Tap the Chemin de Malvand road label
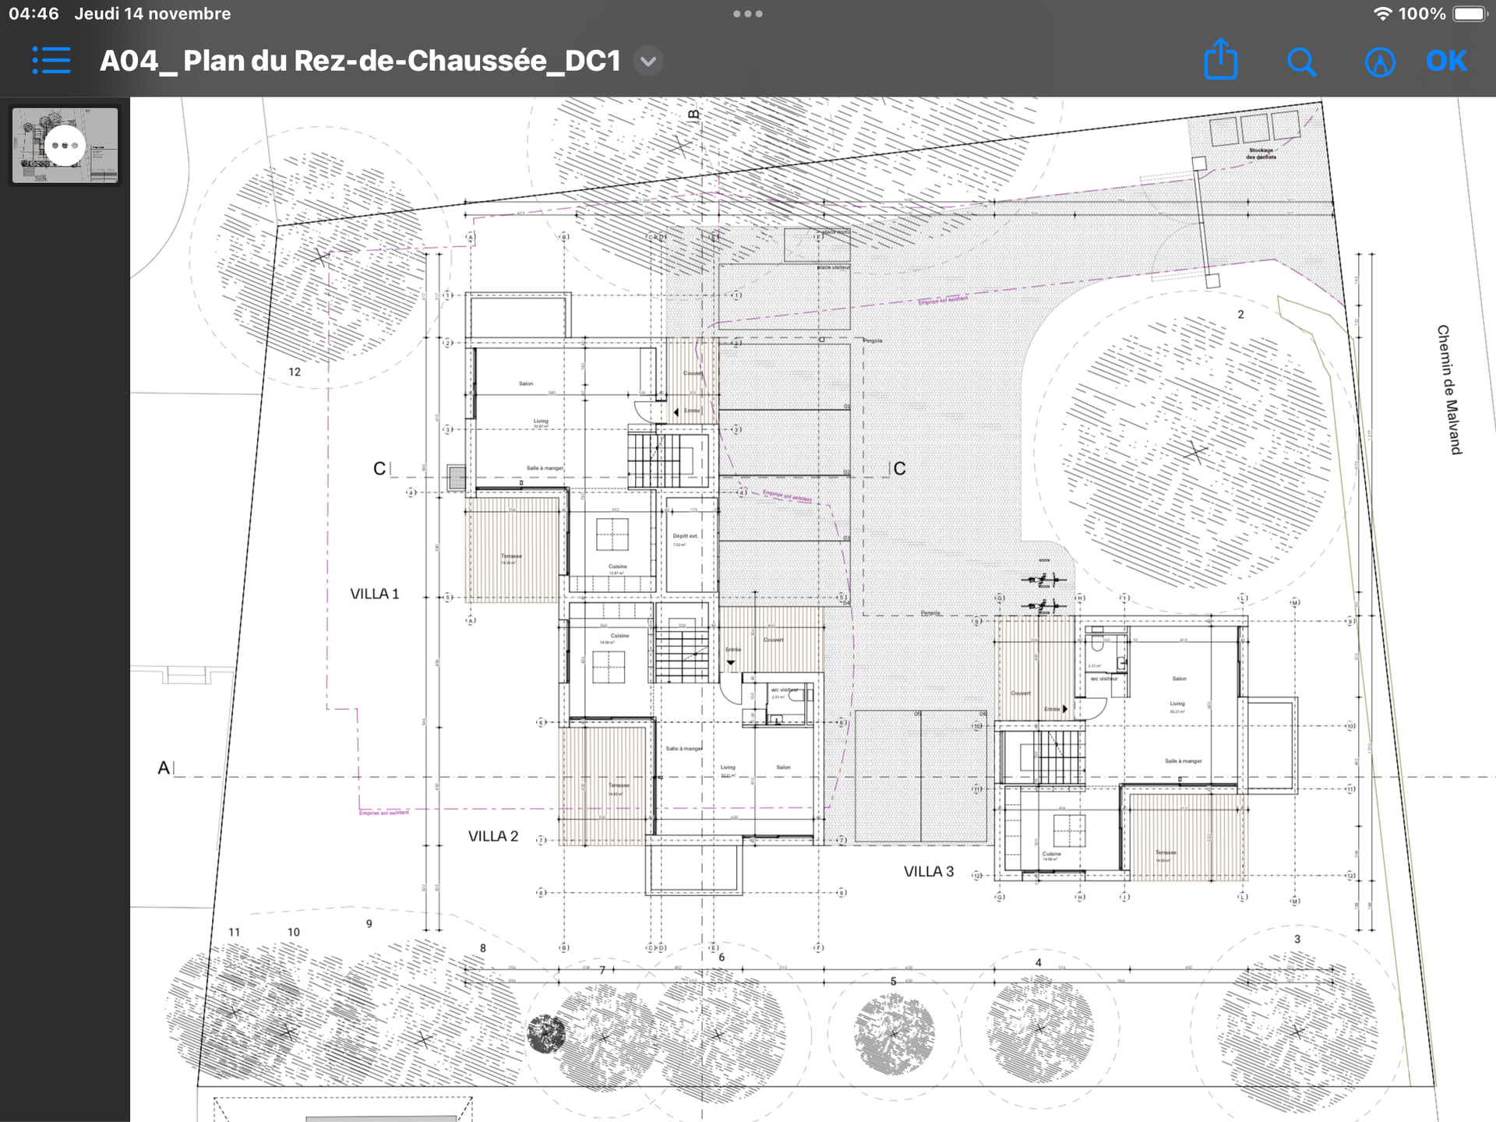1496x1122 pixels. click(1448, 390)
